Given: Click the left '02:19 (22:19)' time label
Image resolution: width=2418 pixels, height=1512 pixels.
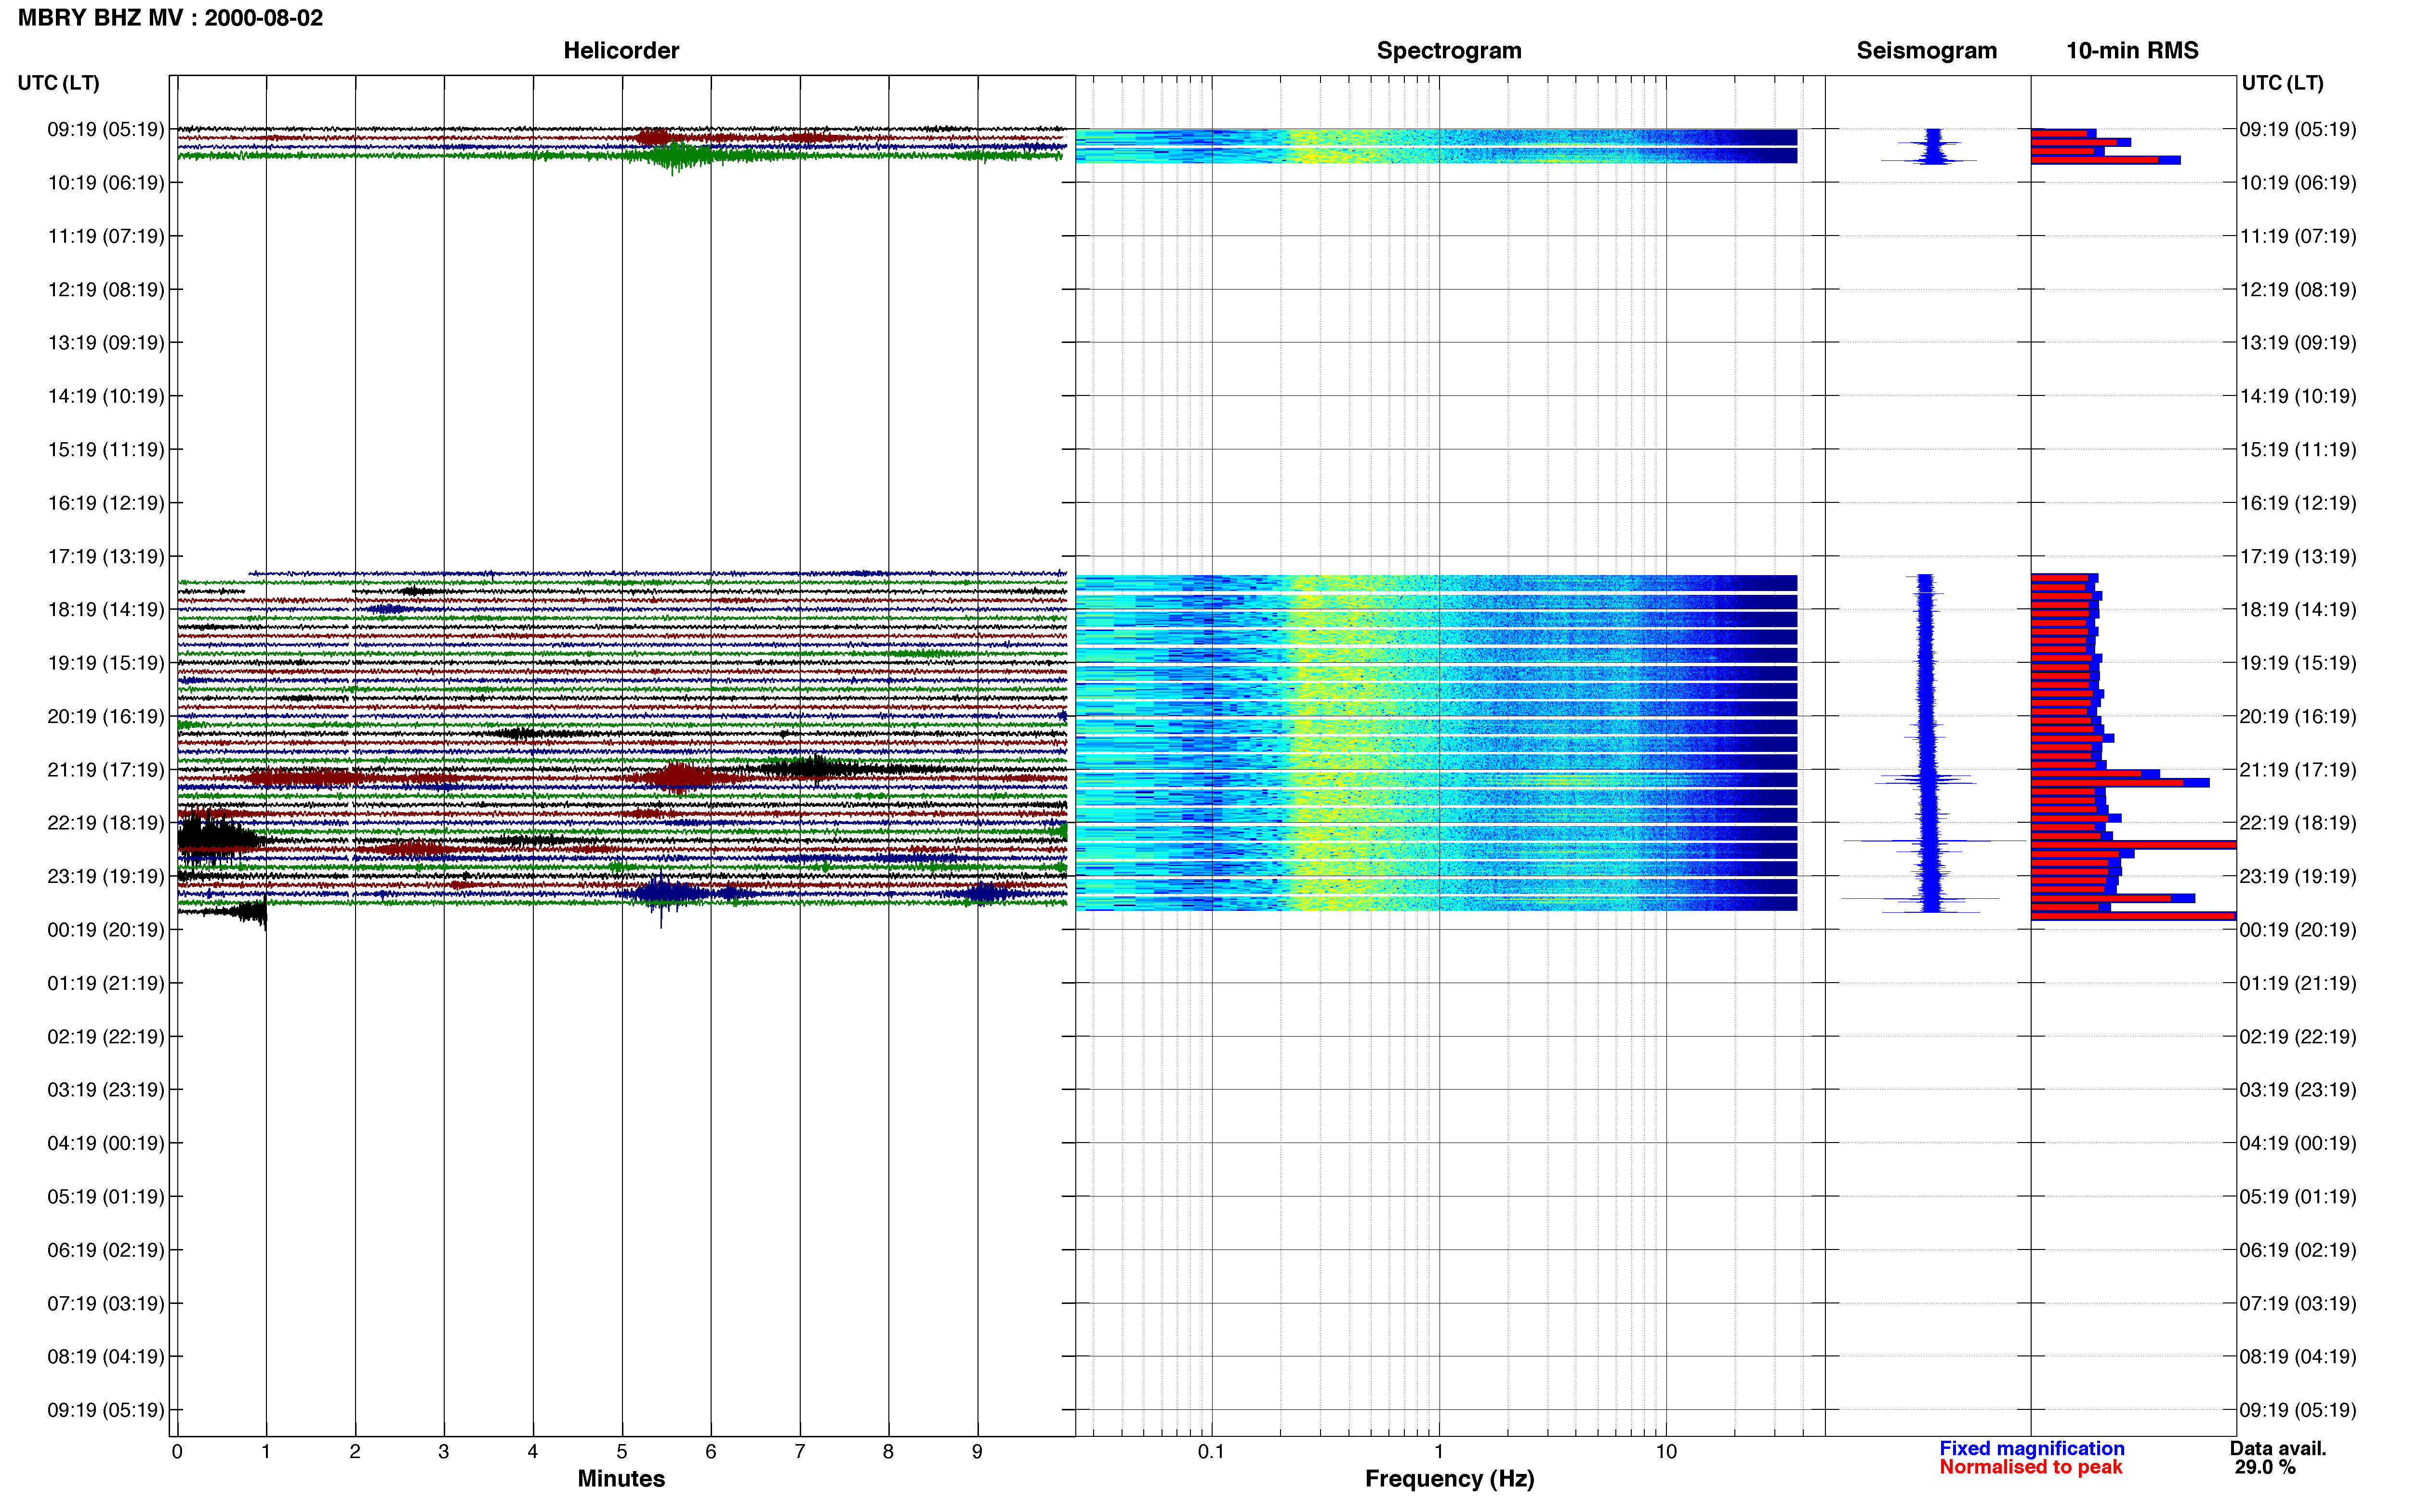Looking at the screenshot, I should pyautogui.click(x=106, y=1036).
